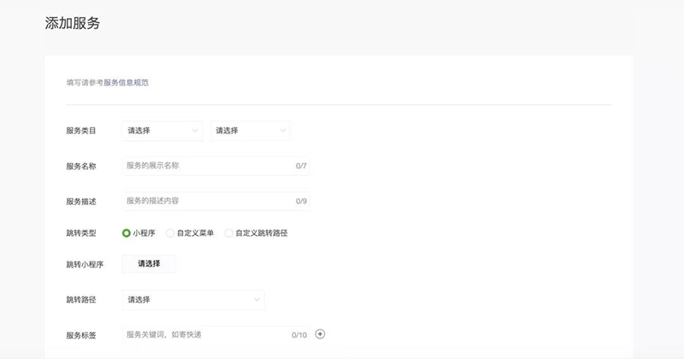Viewport: 684px width, 359px height.
Task: Click the 跳转类型 label
Action: pyautogui.click(x=81, y=233)
